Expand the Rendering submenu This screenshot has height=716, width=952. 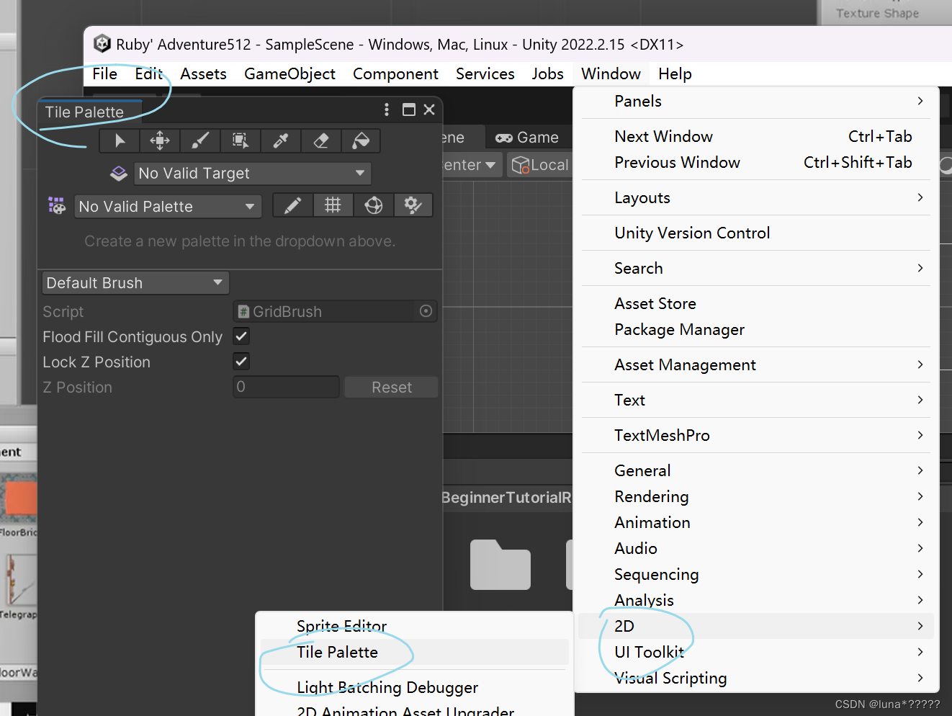coord(756,496)
